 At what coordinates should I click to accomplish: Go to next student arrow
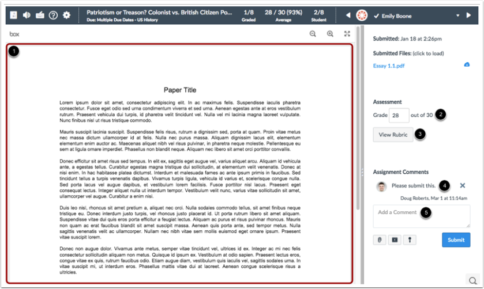[x=468, y=15]
